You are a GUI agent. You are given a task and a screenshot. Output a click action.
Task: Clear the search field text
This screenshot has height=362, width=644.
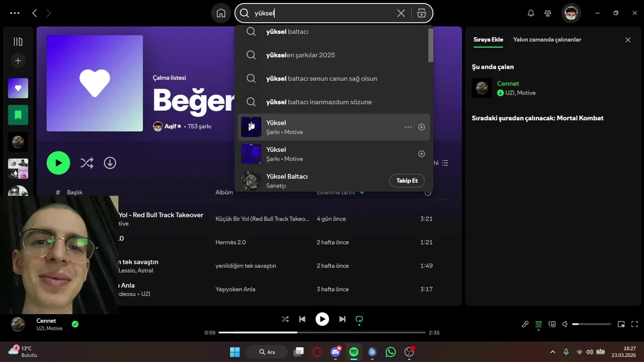401,13
